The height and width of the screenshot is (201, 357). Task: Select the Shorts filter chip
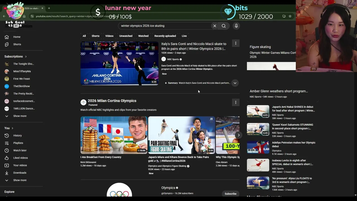[x=95, y=36]
